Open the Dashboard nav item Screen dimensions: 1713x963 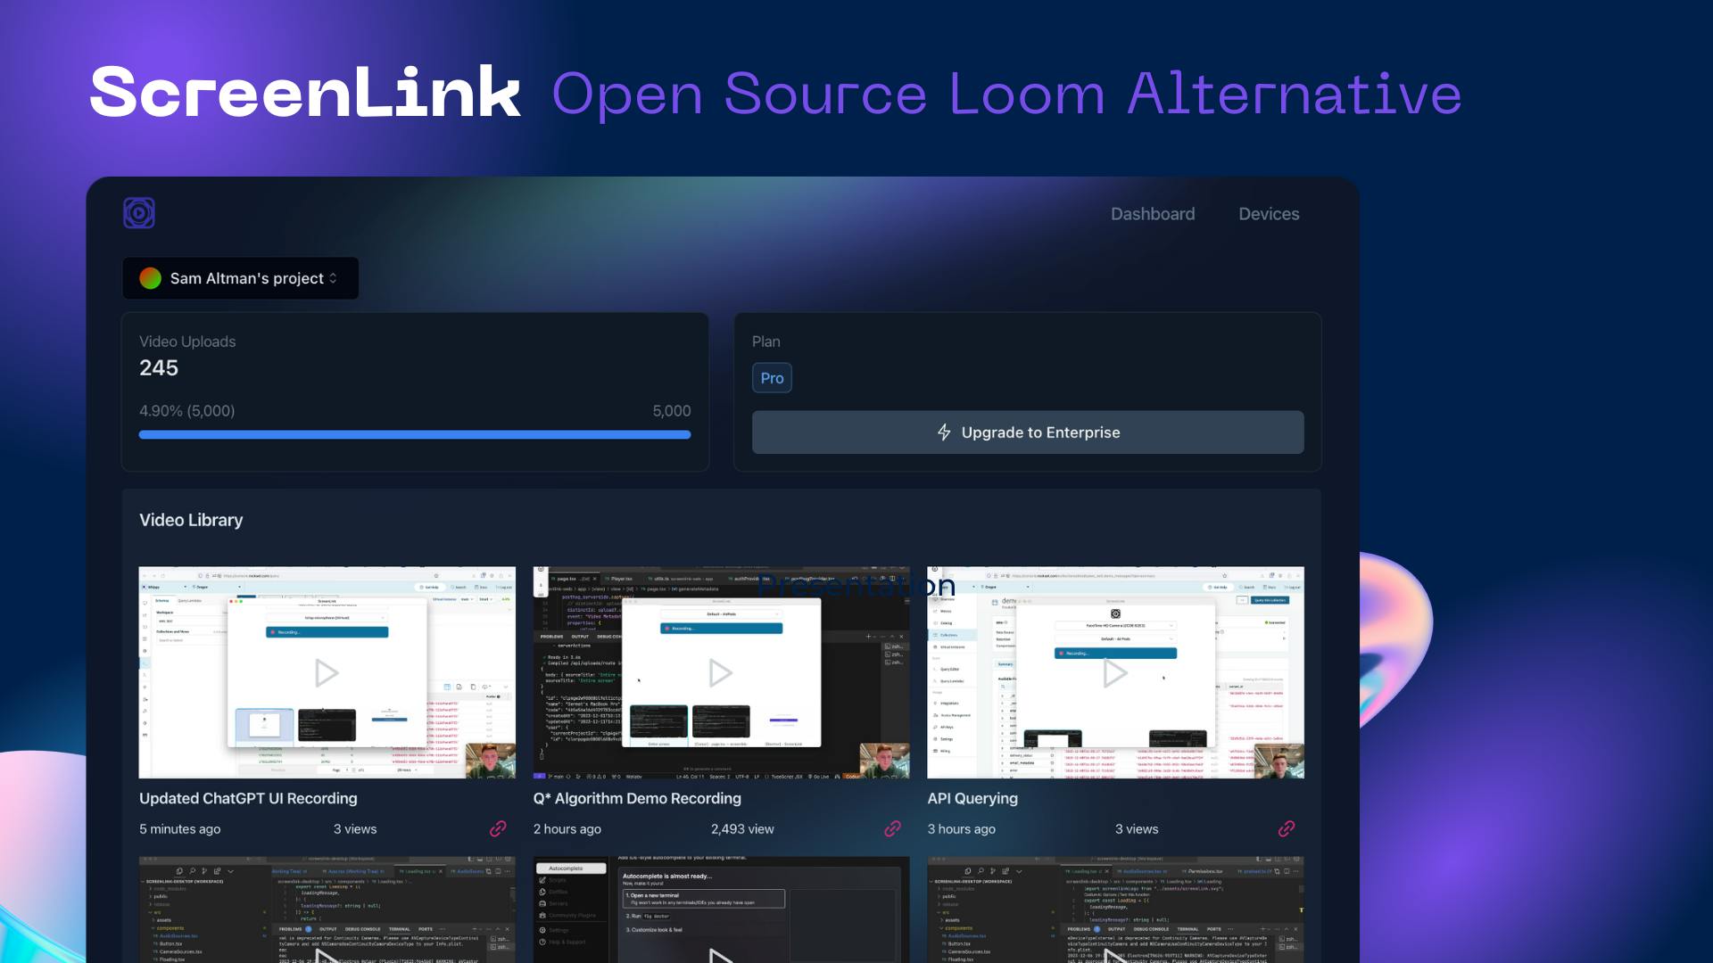[1153, 214]
